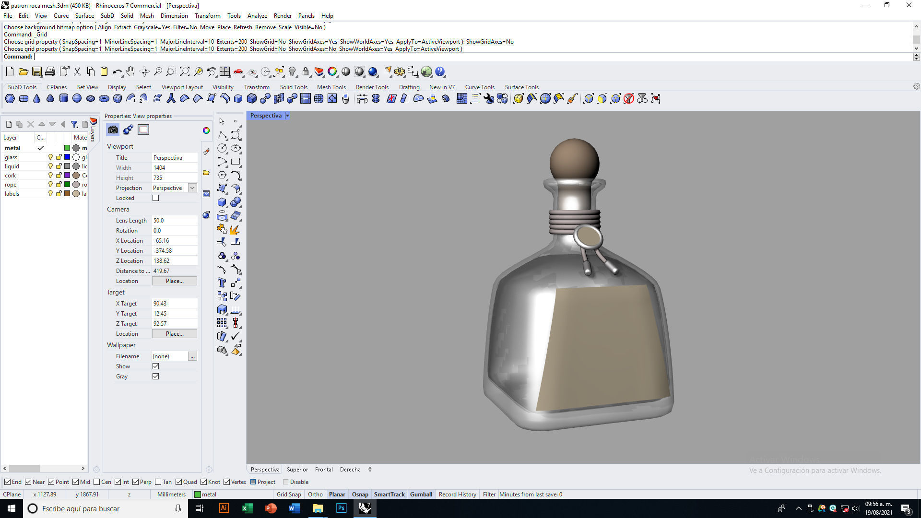The width and height of the screenshot is (921, 518).
Task: Click the purple color swatch of cork layer
Action: (x=67, y=176)
